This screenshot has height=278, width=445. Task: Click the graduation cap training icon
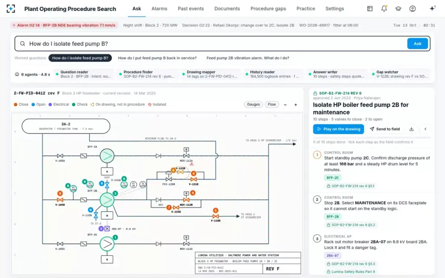[398, 9]
